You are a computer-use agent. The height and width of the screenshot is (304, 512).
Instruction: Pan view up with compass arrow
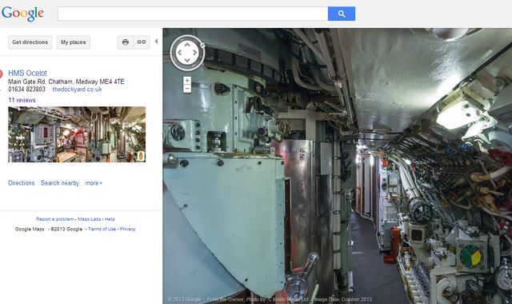click(187, 45)
